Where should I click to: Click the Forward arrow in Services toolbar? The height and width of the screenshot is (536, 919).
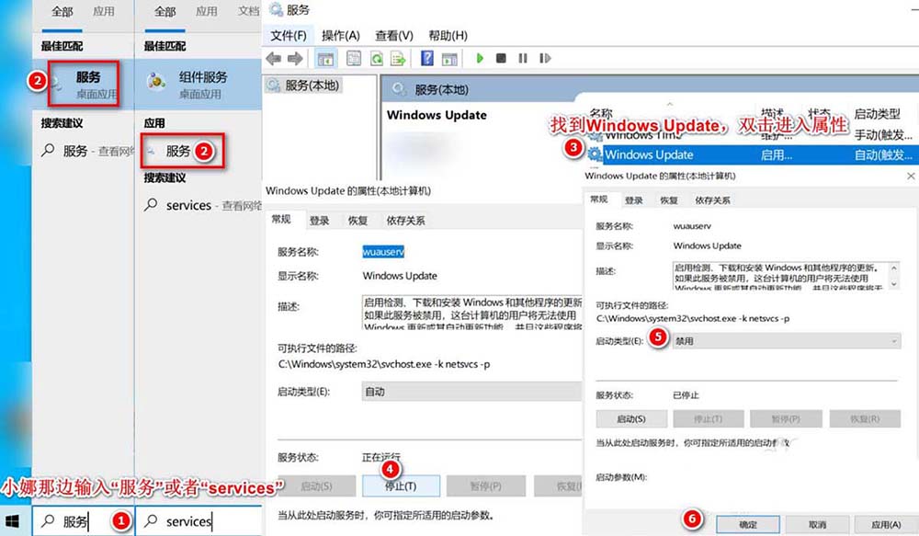(295, 58)
